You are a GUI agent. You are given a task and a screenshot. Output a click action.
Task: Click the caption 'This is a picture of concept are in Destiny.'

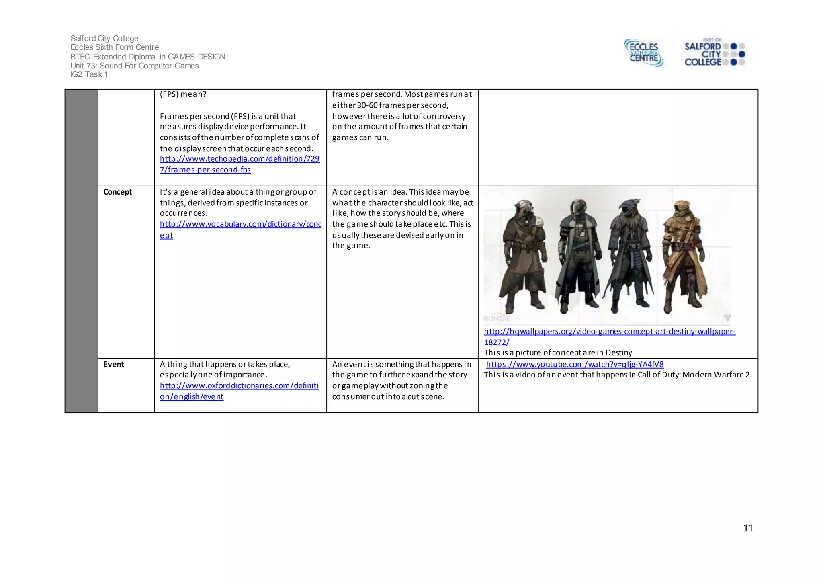tap(559, 352)
